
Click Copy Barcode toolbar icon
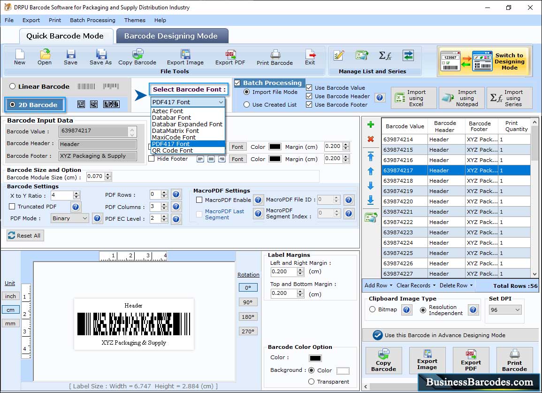137,57
